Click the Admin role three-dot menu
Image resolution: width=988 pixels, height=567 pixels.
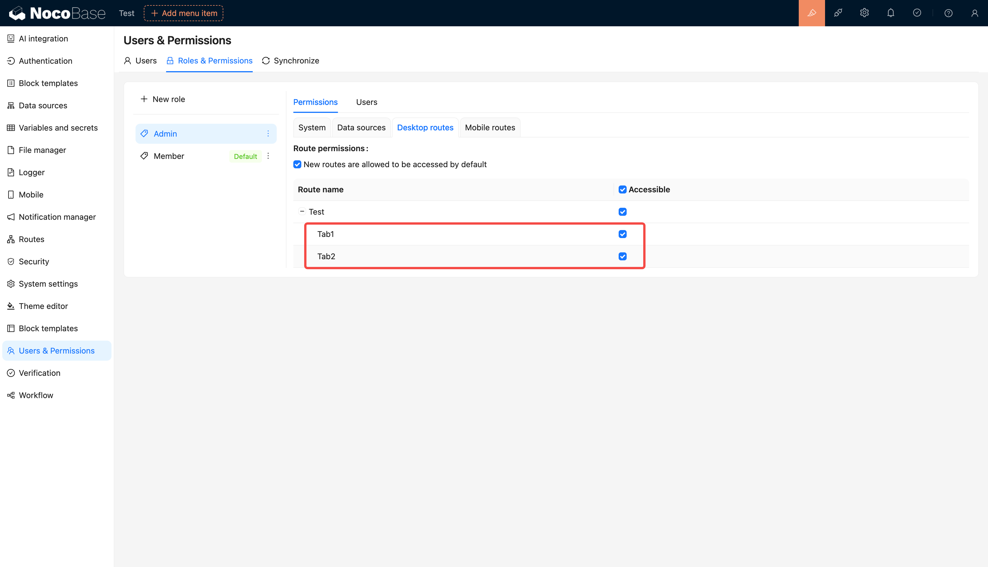[268, 134]
